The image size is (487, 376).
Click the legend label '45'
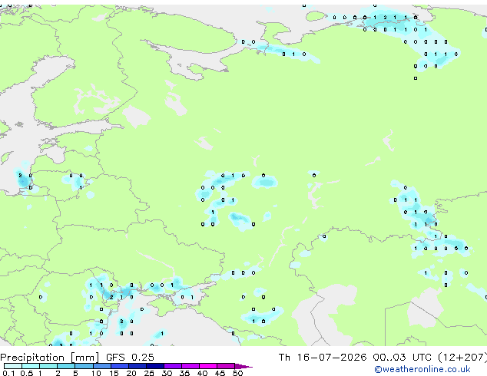tap(220, 373)
